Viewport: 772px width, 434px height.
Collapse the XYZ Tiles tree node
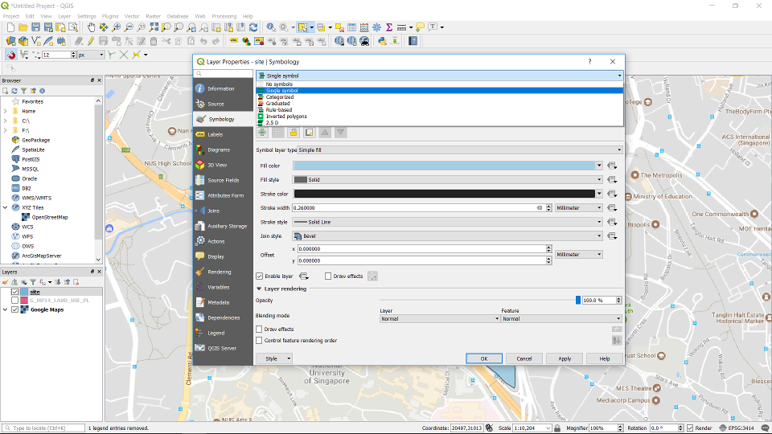[x=6, y=207]
